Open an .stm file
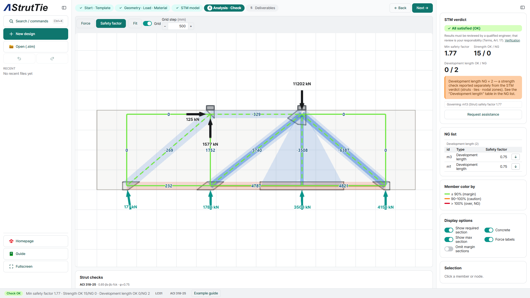The image size is (530, 298). click(x=36, y=47)
